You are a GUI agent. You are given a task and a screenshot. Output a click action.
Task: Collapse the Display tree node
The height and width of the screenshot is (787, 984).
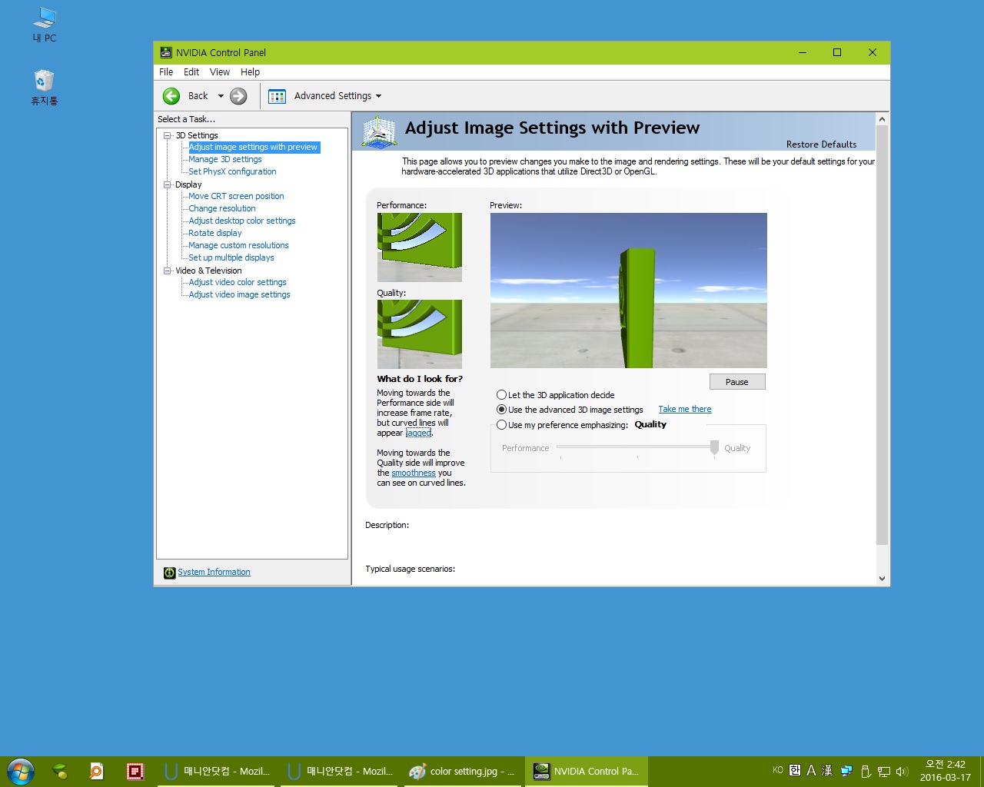[168, 184]
